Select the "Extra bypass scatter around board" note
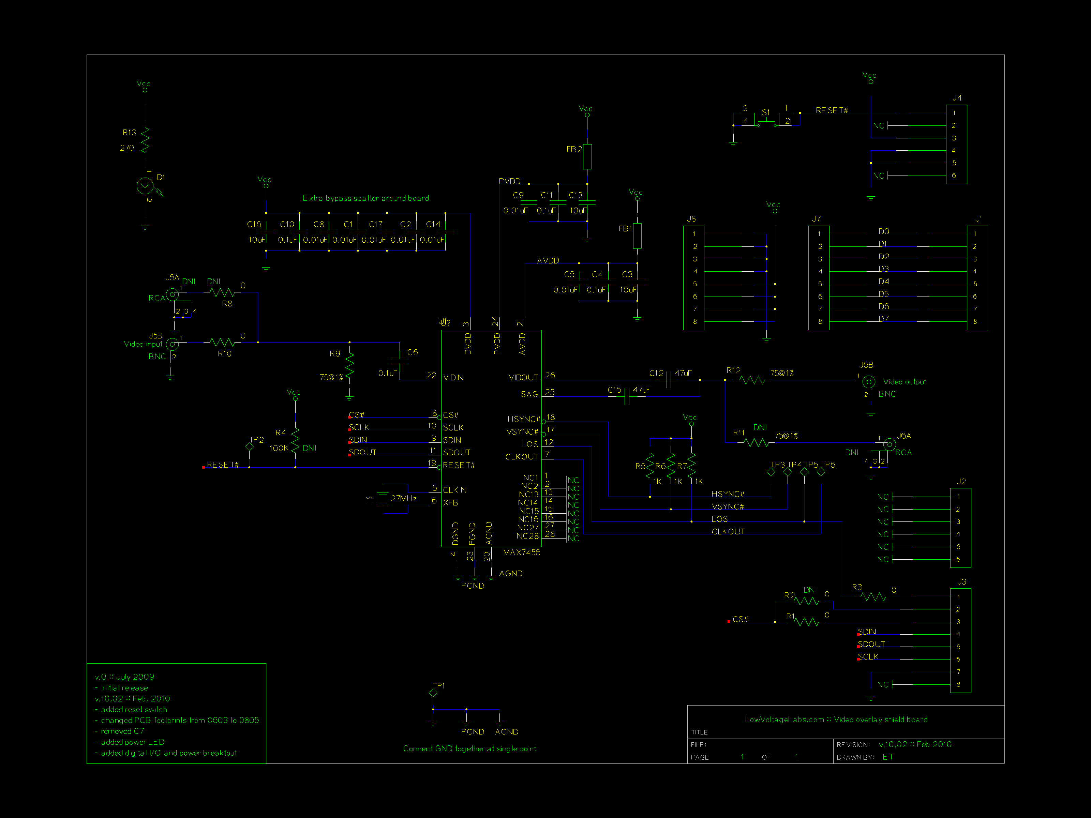The width and height of the screenshot is (1091, 818). pyautogui.click(x=365, y=198)
